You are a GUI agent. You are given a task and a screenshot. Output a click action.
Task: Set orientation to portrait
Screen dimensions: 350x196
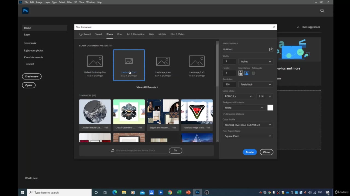pyautogui.click(x=241, y=73)
